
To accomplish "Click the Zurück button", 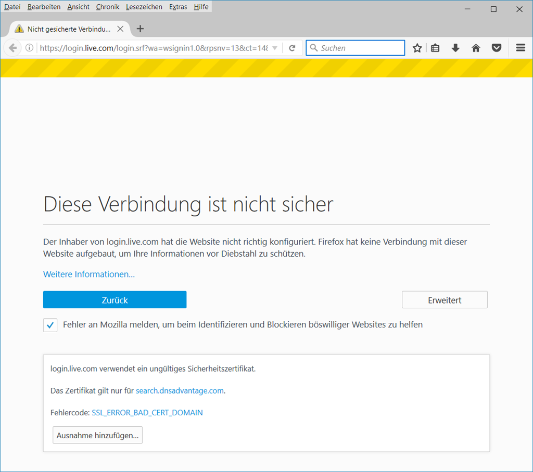I will coord(115,300).
